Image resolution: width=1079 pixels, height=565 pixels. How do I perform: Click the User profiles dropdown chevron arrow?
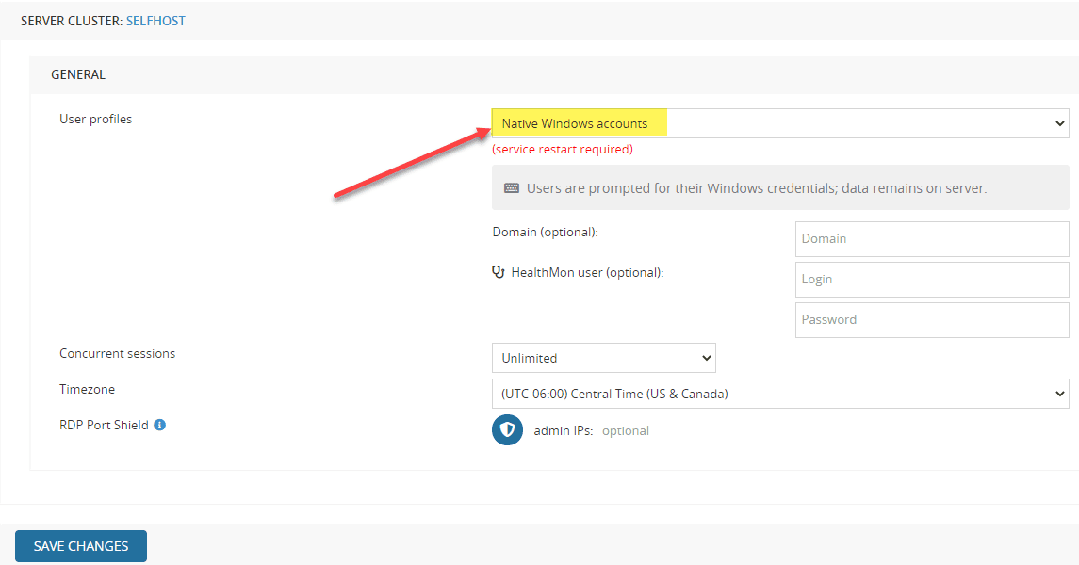click(x=1059, y=122)
